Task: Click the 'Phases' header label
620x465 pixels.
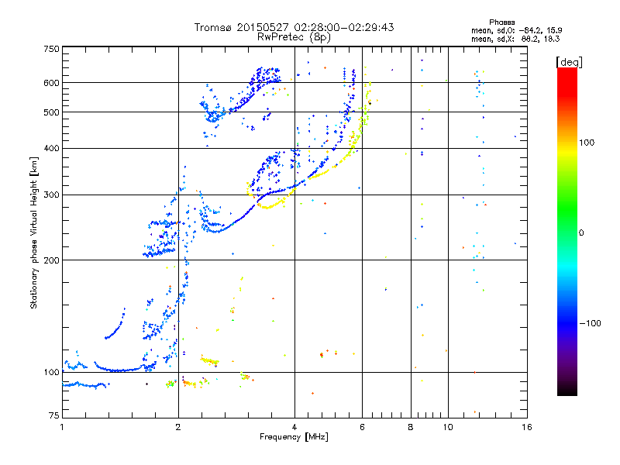Action: click(501, 22)
